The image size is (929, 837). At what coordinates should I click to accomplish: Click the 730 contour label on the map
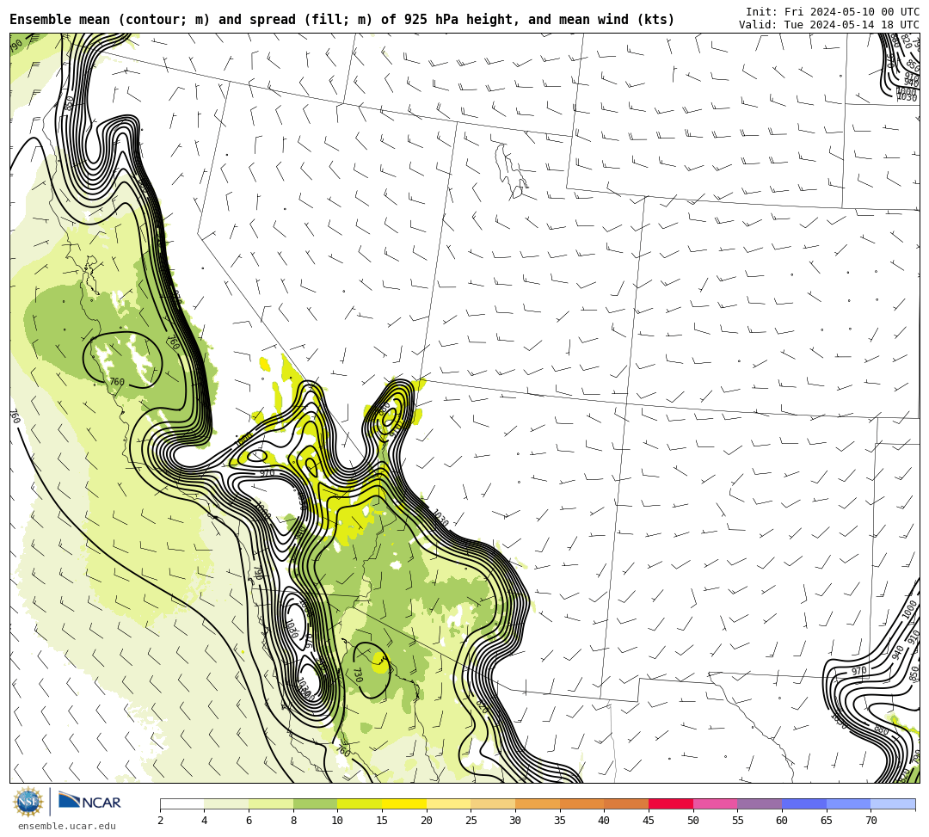coord(357,674)
